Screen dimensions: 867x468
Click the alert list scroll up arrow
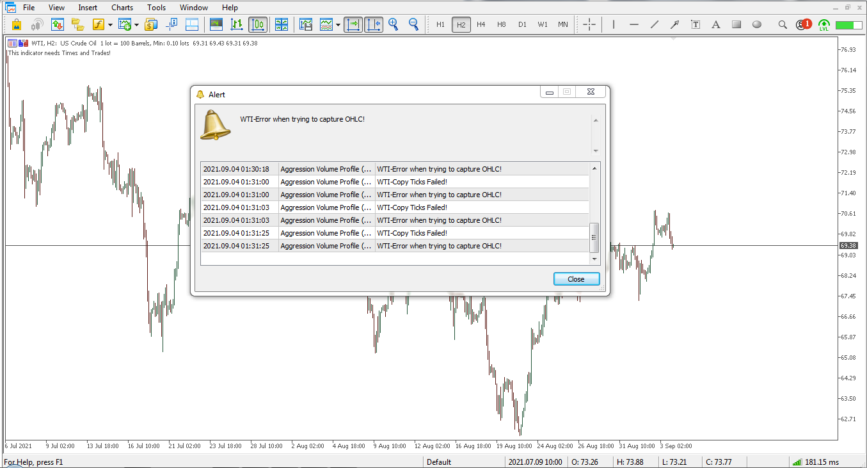pos(594,168)
